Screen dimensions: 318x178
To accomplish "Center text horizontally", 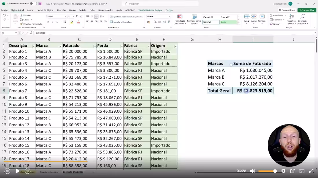I will pyautogui.click(x=92, y=22).
